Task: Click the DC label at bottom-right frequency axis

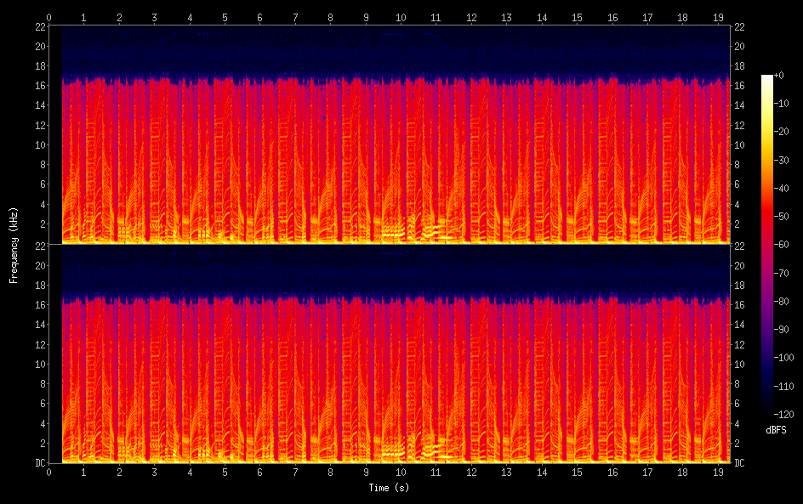Action: pos(740,463)
